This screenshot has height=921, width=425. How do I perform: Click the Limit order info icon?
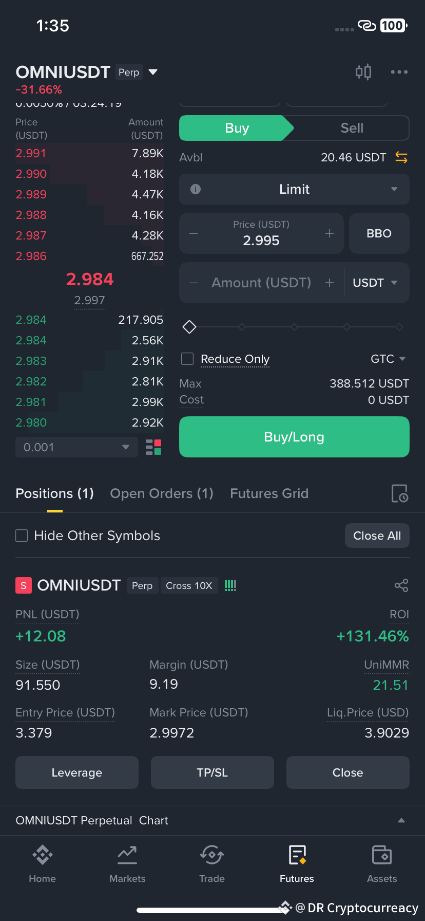[x=196, y=189]
